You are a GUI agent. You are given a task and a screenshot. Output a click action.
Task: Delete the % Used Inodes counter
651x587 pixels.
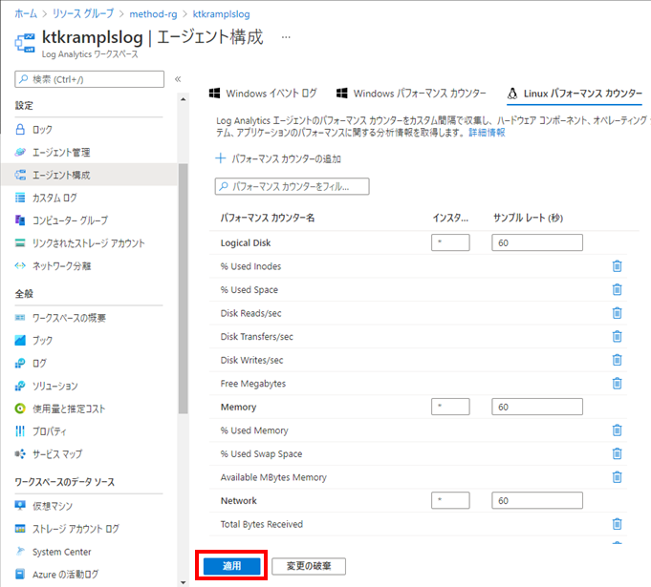pos(617,266)
